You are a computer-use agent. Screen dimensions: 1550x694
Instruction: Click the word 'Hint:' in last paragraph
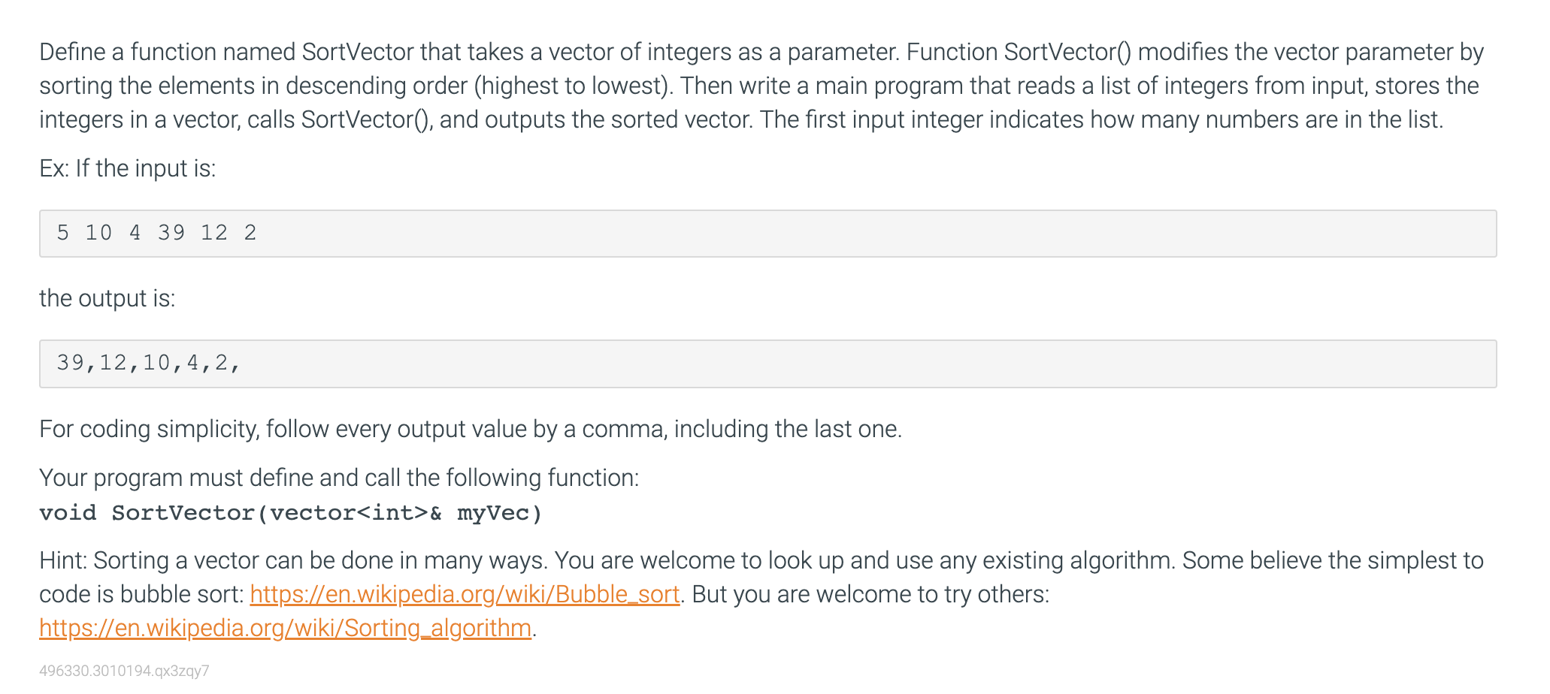click(63, 560)
